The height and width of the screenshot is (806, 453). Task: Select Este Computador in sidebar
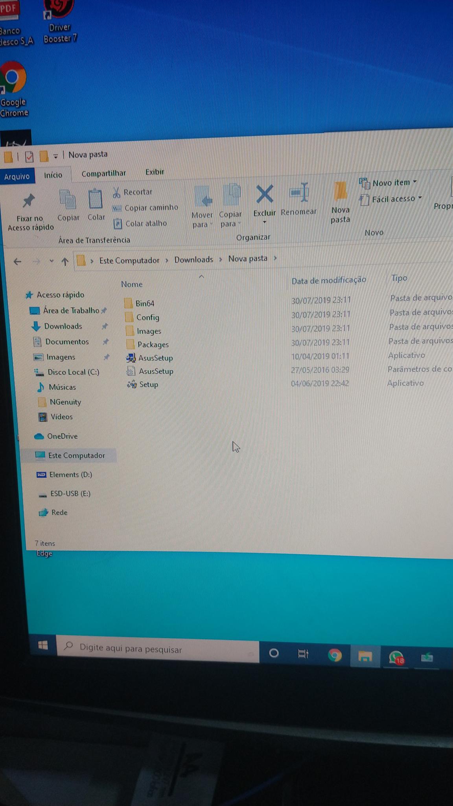(70, 455)
